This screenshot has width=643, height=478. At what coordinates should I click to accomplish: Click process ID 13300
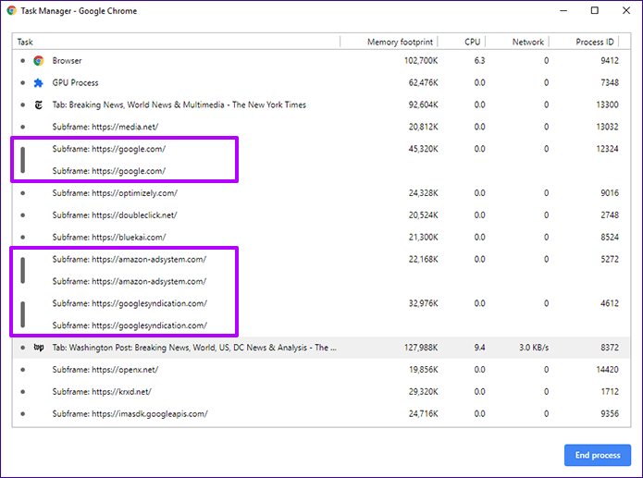(607, 105)
